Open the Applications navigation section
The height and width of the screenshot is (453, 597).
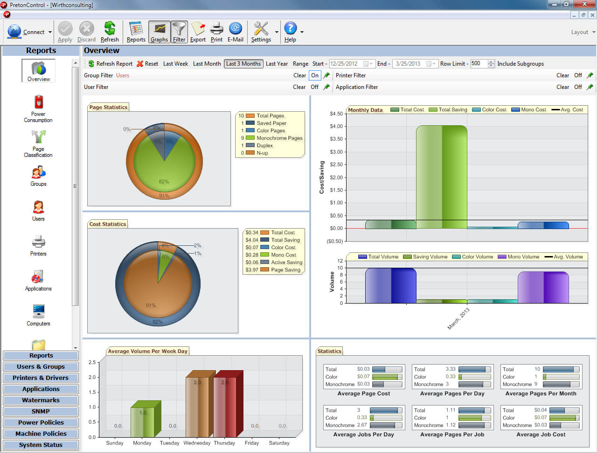[41, 389]
